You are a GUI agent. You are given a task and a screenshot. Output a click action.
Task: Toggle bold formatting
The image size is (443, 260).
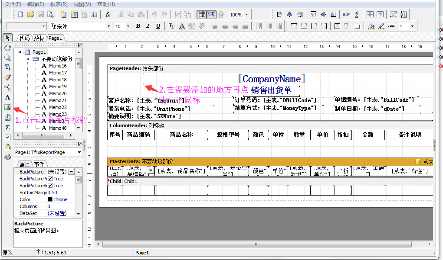tap(138, 26)
